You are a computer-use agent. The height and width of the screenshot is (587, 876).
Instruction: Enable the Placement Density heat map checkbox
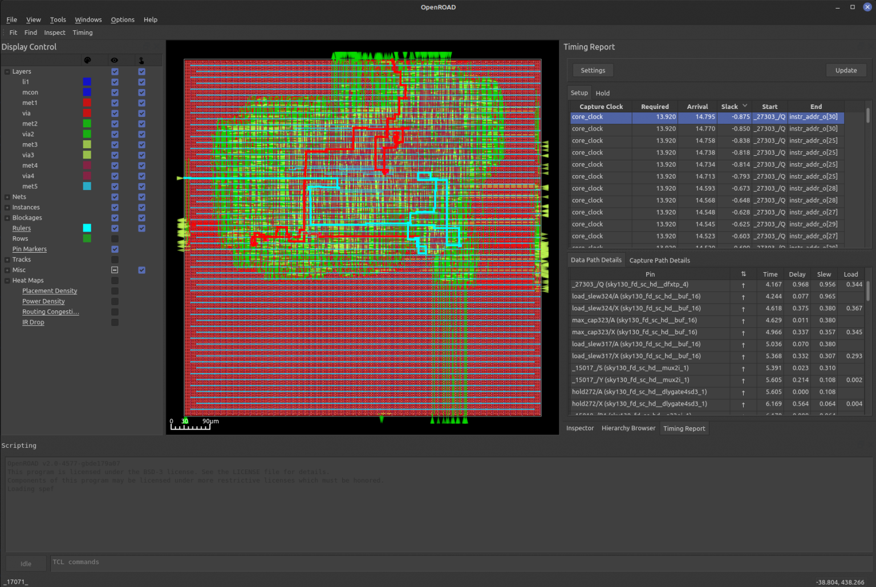click(115, 290)
